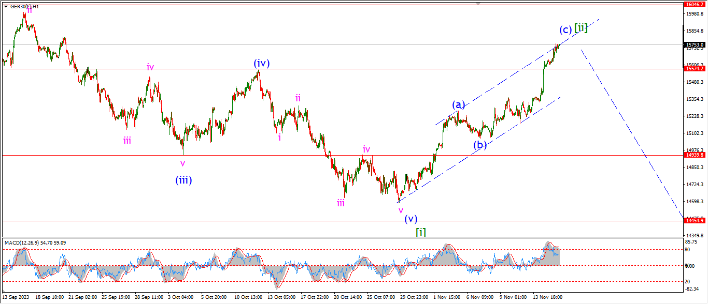The image size is (708, 304).
Task: Click the 14454.9 price level label
Action: point(694,221)
